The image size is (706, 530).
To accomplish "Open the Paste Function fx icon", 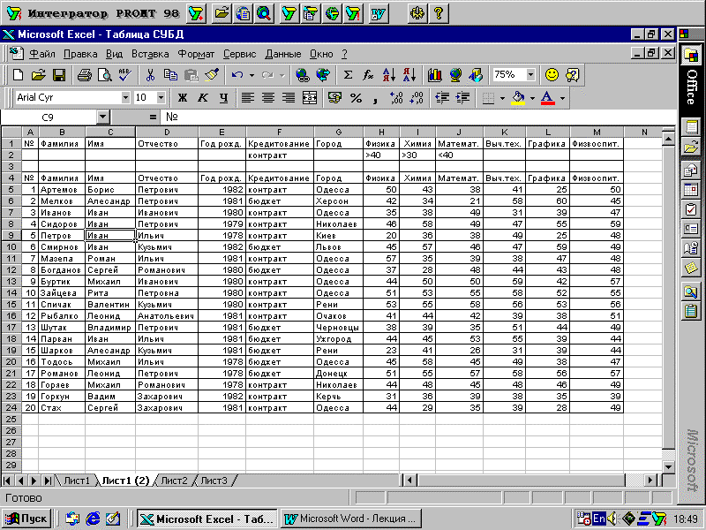I will coord(368,75).
